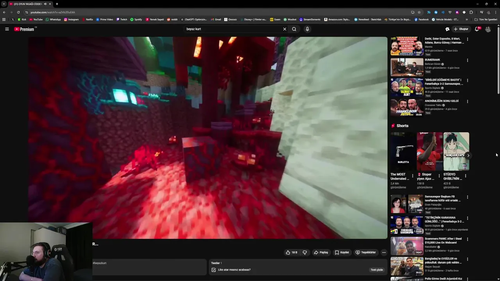Open the Chrome apps grid icon
This screenshot has height=281, width=500.
(x=4, y=20)
